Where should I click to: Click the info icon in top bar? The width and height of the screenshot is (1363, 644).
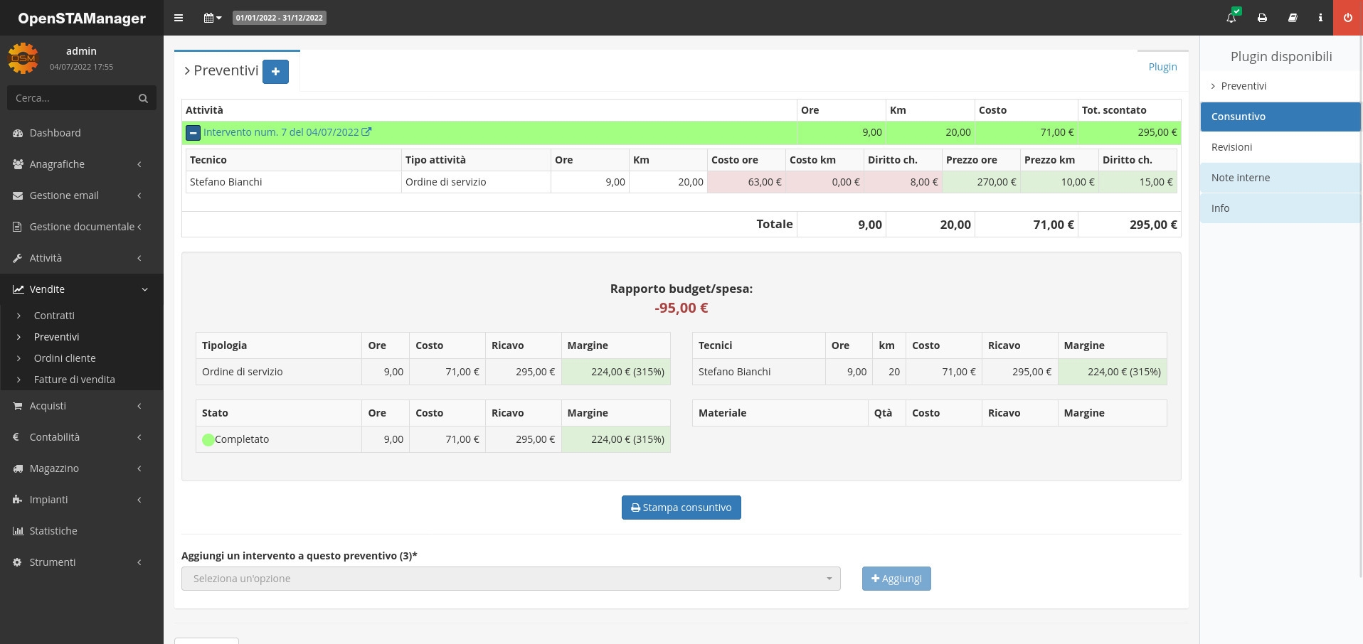[1320, 18]
